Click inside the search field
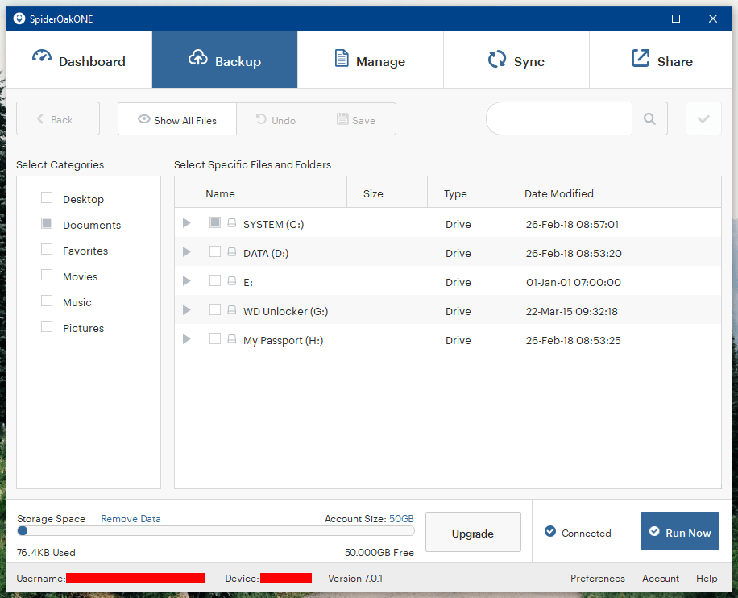Image resolution: width=738 pixels, height=598 pixels. (x=559, y=118)
